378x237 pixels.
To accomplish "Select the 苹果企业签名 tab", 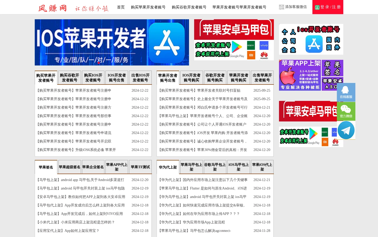I will click(93, 167).
